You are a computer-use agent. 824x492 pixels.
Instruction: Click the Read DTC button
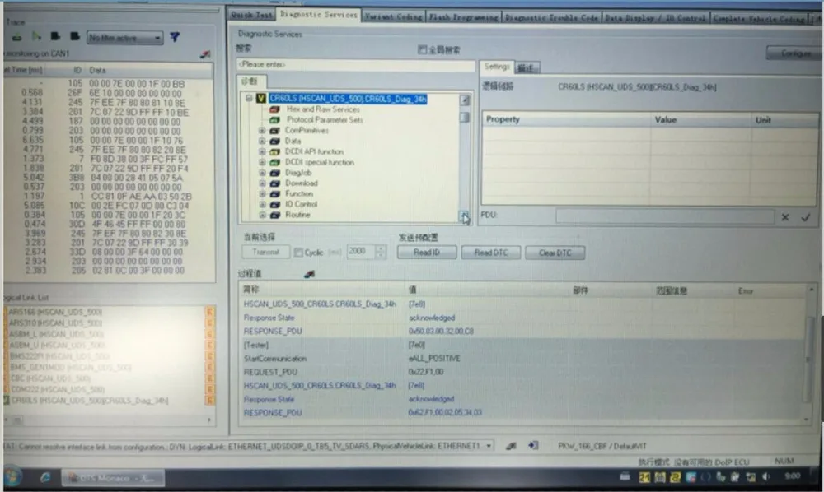[x=490, y=253]
